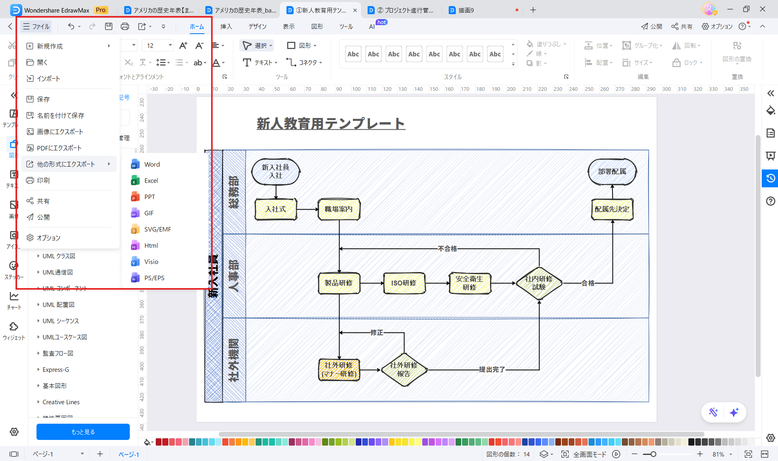778x461 pixels.
Task: Open the ステッカー sticker panel in sidebar
Action: click(x=14, y=270)
